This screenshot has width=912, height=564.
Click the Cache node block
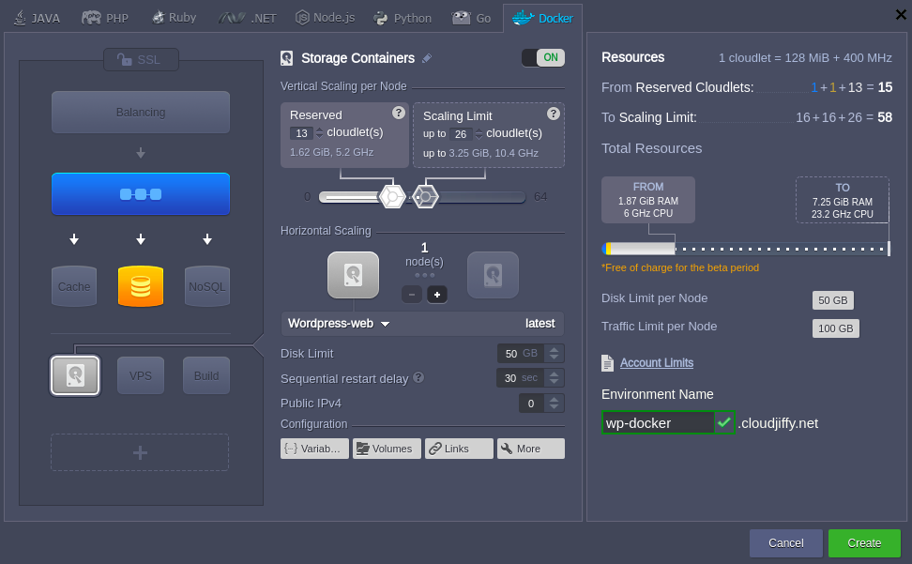74,286
